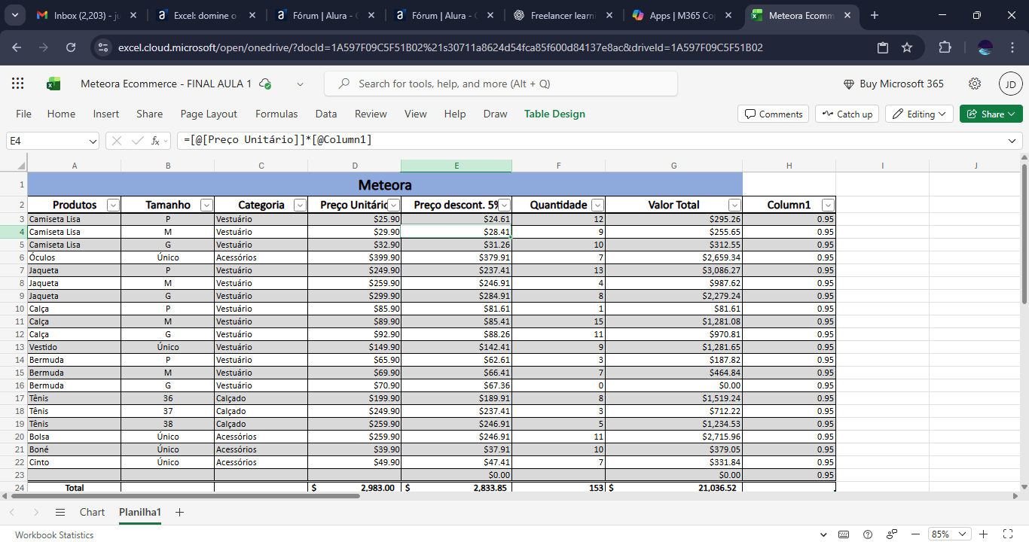Click the Comments button

click(x=774, y=114)
